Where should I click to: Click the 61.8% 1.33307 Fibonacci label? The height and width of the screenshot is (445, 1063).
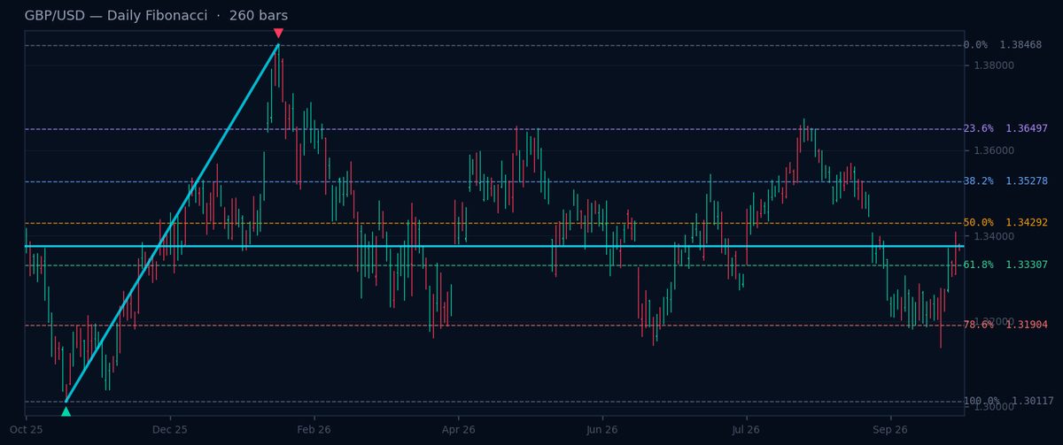(1005, 265)
